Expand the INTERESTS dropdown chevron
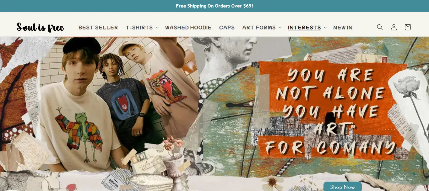The image size is (429, 191). click(x=325, y=28)
